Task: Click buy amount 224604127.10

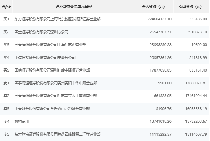Action: click(x=160, y=19)
